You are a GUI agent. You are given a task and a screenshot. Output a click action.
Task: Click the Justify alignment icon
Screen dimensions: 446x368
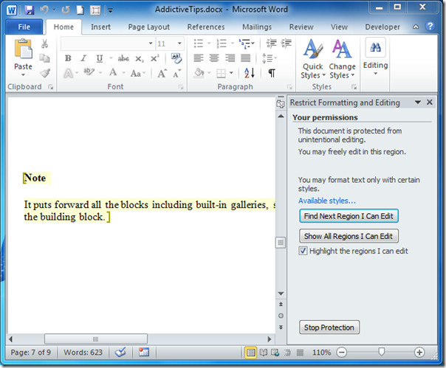(245, 58)
